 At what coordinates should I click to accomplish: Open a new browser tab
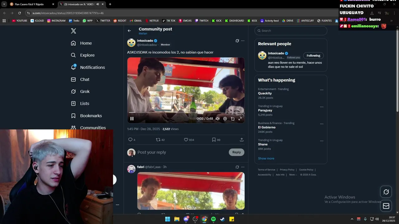tap(110, 4)
